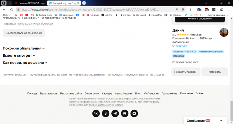This screenshot has height=124, width=233.
Task: Click the site lock icon in address bar
Action: [x=18, y=9]
